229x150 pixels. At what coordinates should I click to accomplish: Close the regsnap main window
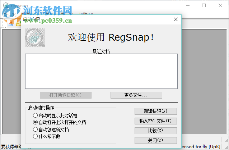click(x=220, y=5)
